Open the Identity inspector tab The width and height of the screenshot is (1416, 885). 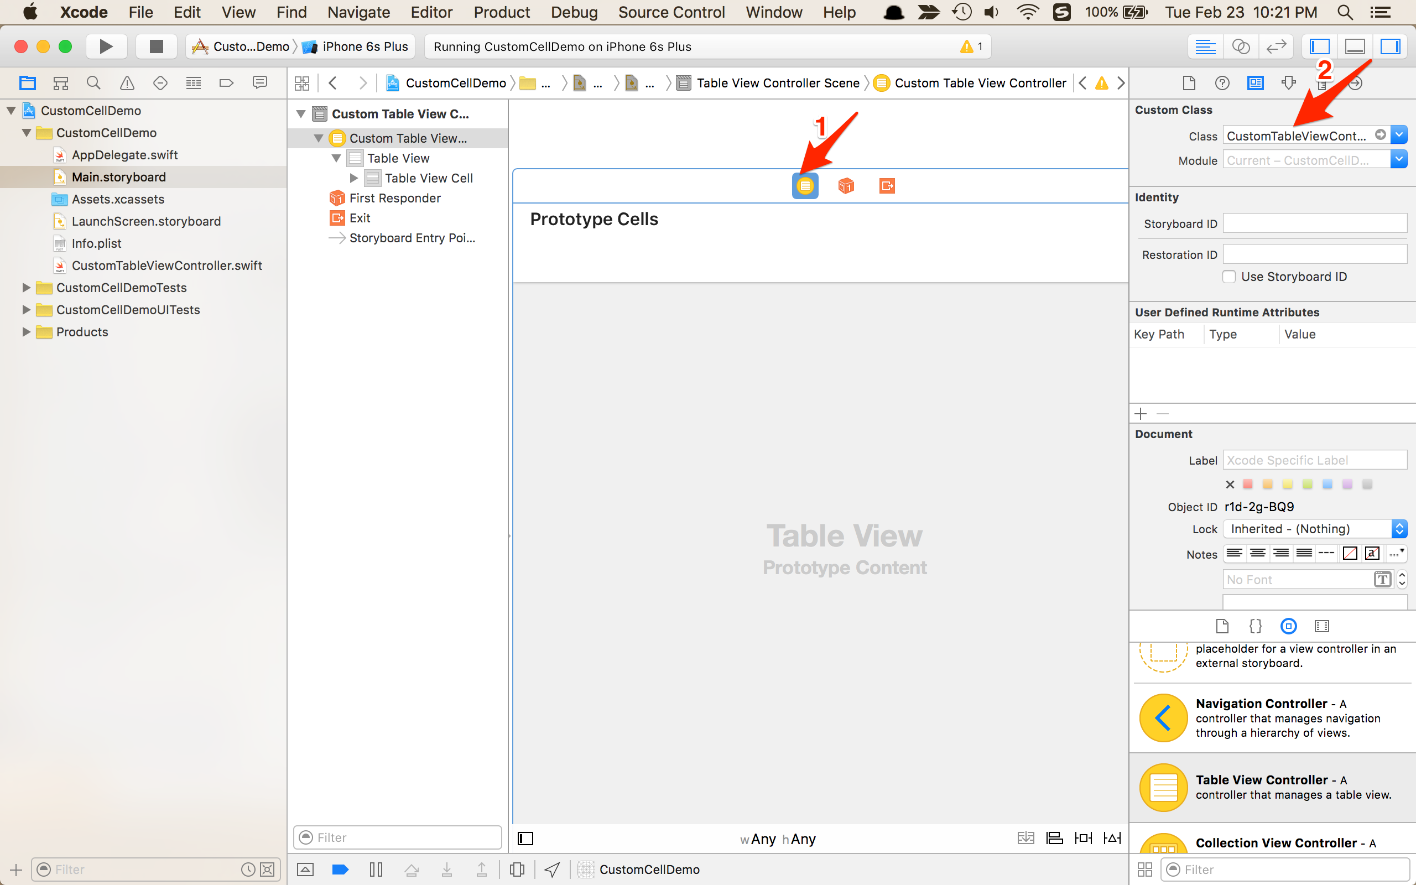click(1255, 83)
